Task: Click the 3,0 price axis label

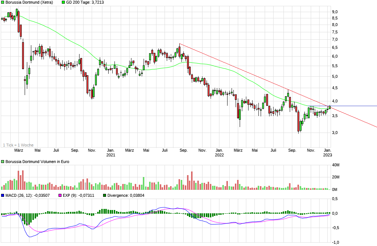Action: coord(335,133)
